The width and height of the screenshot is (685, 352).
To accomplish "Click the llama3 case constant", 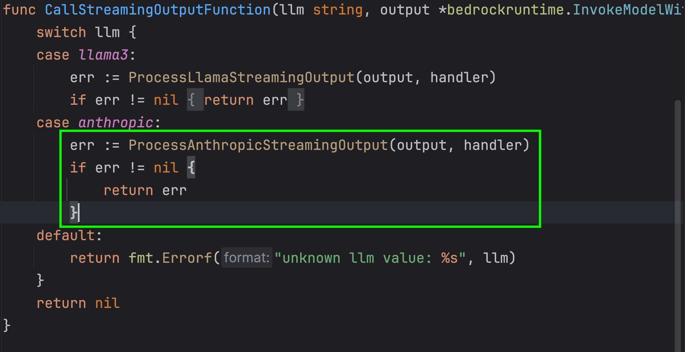I will pos(103,55).
